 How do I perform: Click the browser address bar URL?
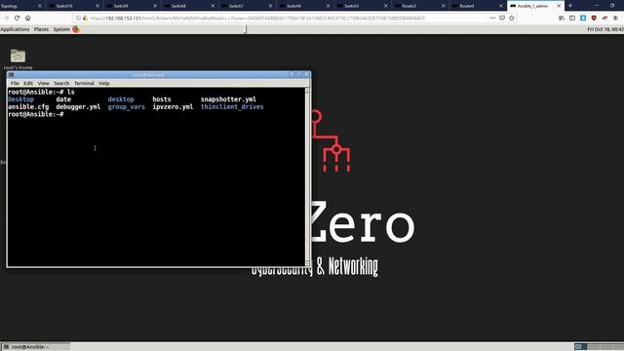pos(257,18)
